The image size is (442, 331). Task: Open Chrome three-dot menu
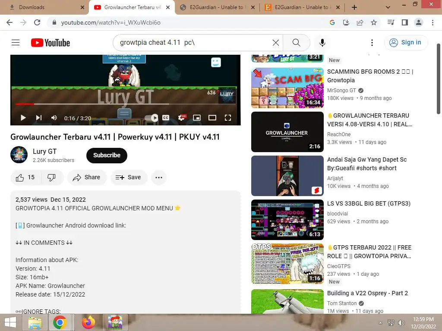(433, 22)
